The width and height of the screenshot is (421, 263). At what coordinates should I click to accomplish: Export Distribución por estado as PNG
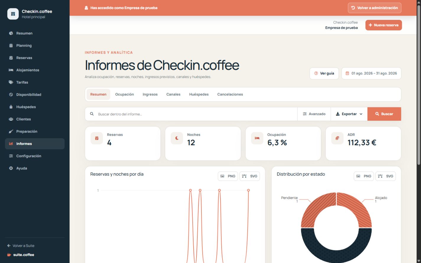pos(364,176)
